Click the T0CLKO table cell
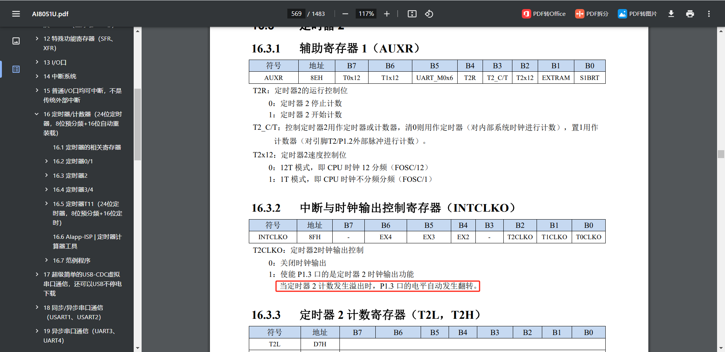 coord(588,237)
